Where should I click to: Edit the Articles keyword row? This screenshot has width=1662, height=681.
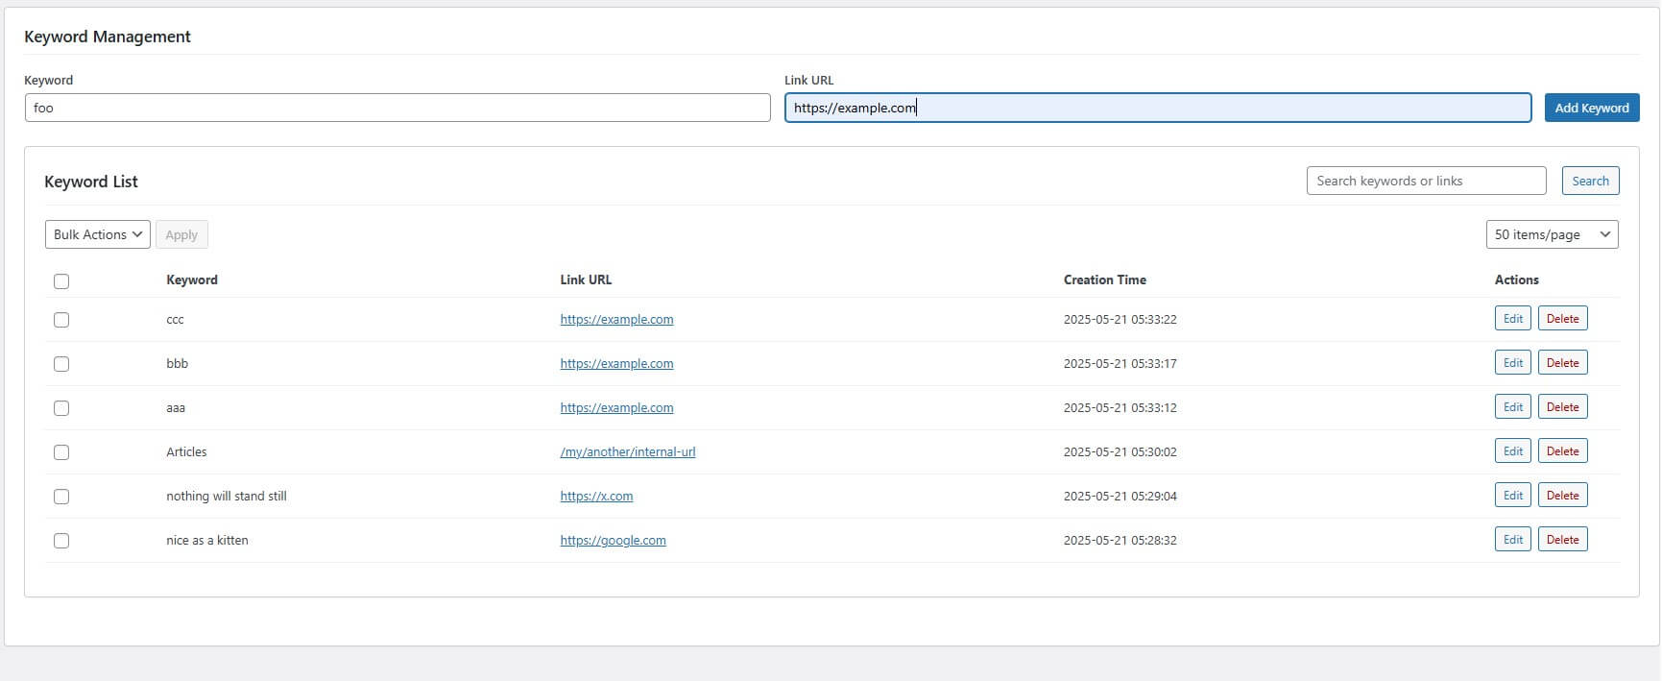point(1513,451)
